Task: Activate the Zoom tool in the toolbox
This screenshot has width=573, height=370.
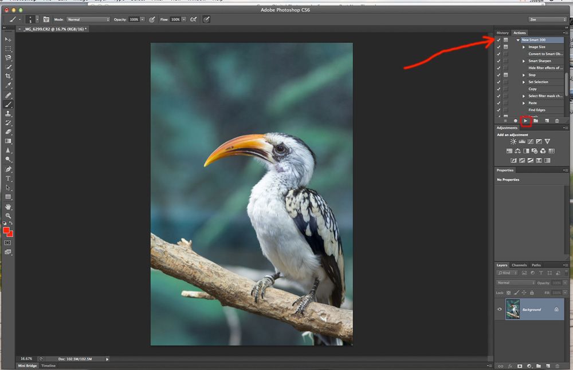Action: click(x=8, y=216)
